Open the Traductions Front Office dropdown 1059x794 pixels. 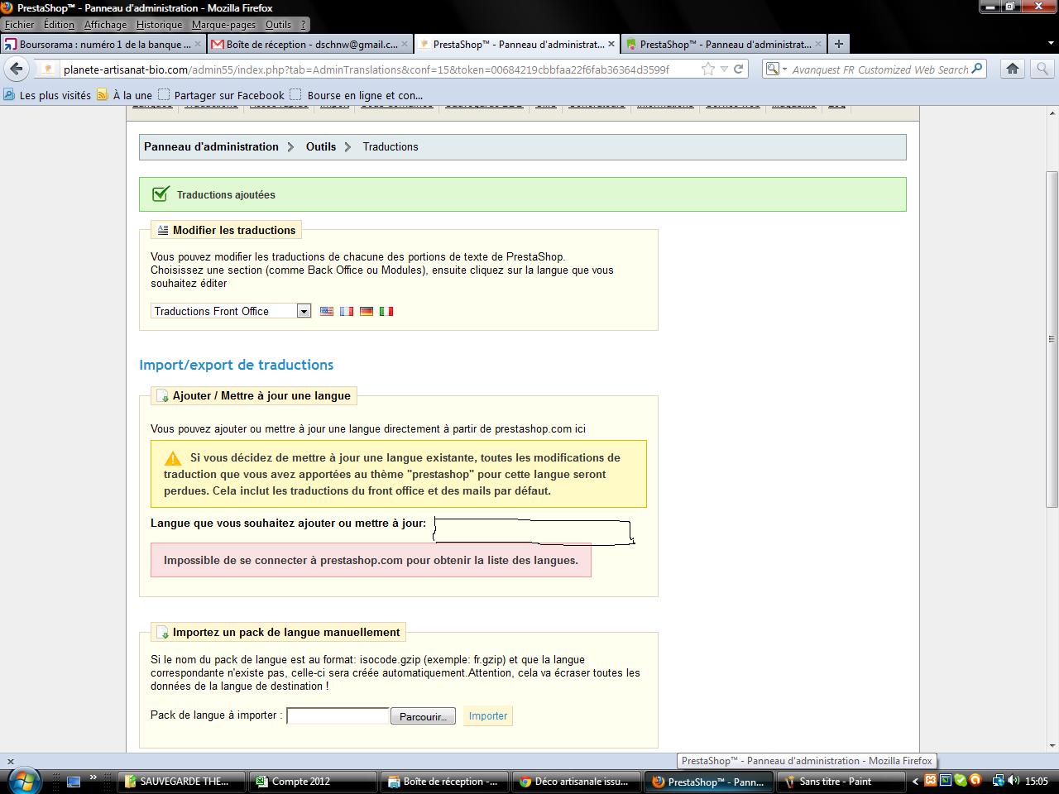(x=231, y=311)
